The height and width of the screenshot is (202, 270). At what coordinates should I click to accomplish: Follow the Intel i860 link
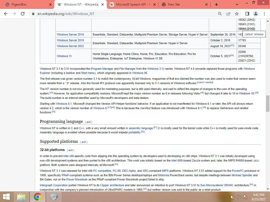click(177, 161)
